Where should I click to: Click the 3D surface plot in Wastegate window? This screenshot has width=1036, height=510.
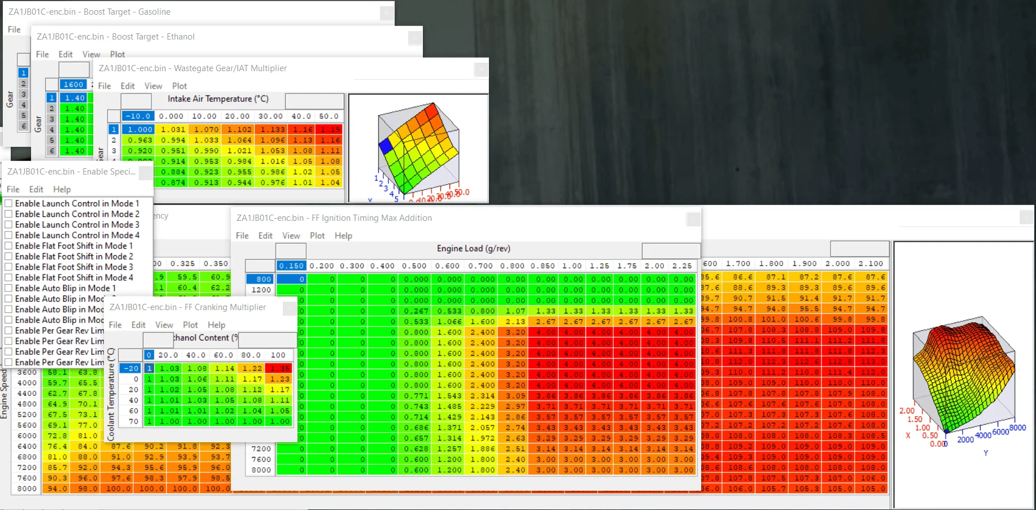pyautogui.click(x=418, y=148)
